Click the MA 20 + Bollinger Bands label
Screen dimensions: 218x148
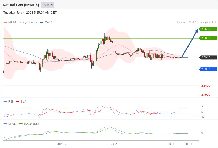click(23, 22)
